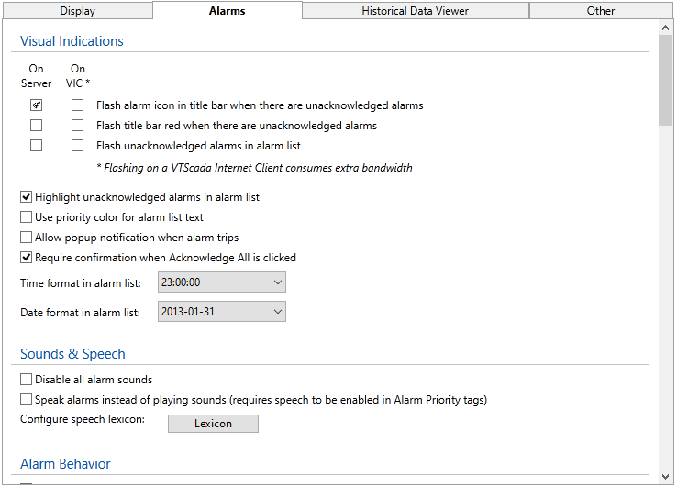677x487 pixels.
Task: Enable Speak alarms instead of playing sounds
Action: pos(27,400)
